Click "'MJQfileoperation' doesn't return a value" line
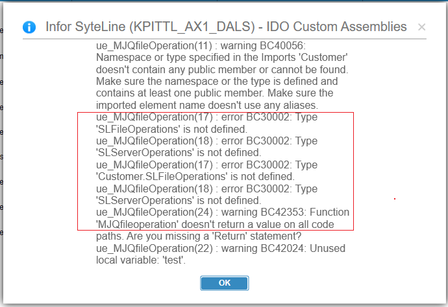The image size is (448, 307). click(x=215, y=224)
